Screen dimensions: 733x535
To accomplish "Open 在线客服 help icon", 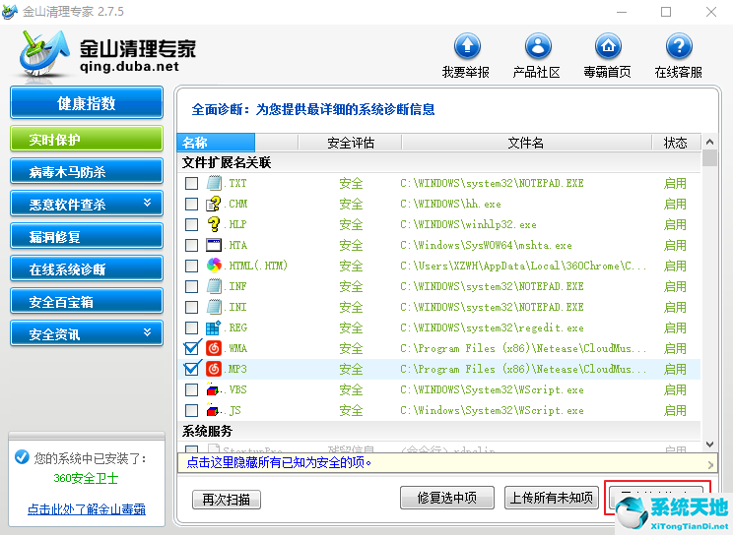I will click(x=679, y=46).
